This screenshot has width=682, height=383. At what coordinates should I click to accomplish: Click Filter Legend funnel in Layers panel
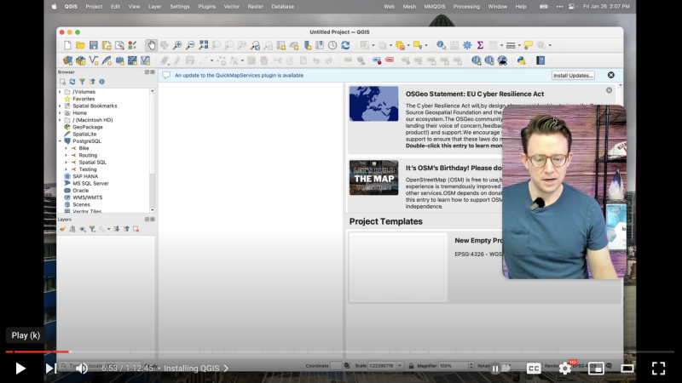tap(92, 229)
